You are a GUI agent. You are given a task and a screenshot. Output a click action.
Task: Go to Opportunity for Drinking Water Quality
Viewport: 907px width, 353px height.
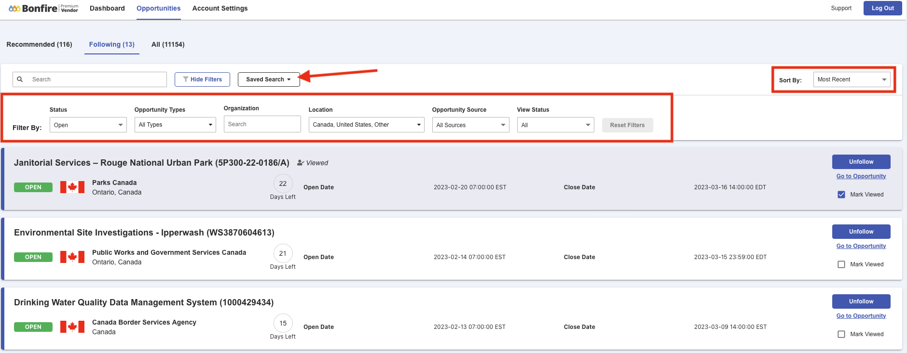coord(861,316)
